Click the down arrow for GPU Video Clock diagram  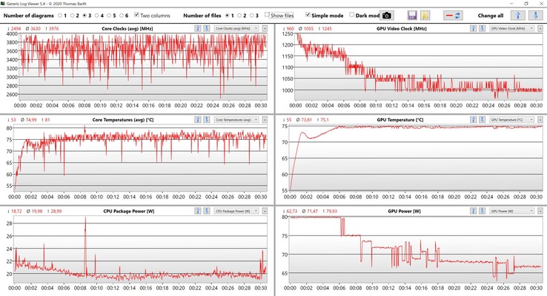(x=482, y=28)
